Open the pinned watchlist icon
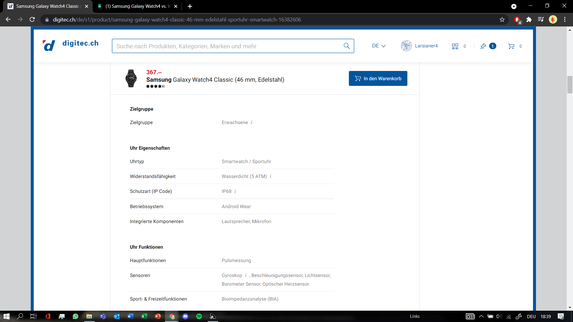Image resolution: width=573 pixels, height=322 pixels. tap(483, 46)
